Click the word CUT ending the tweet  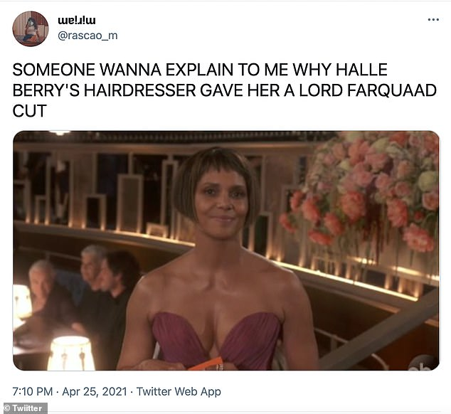[x=29, y=111]
